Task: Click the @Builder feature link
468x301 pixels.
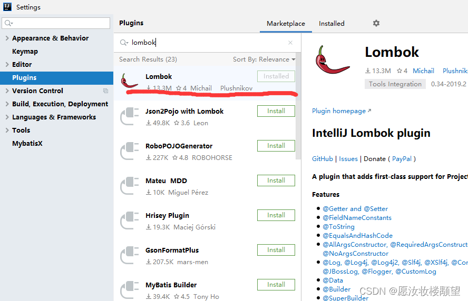Action: pos(336,289)
